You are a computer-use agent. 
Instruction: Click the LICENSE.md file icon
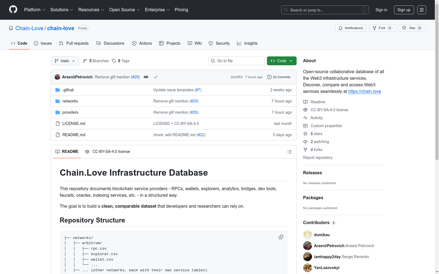tap(58, 124)
